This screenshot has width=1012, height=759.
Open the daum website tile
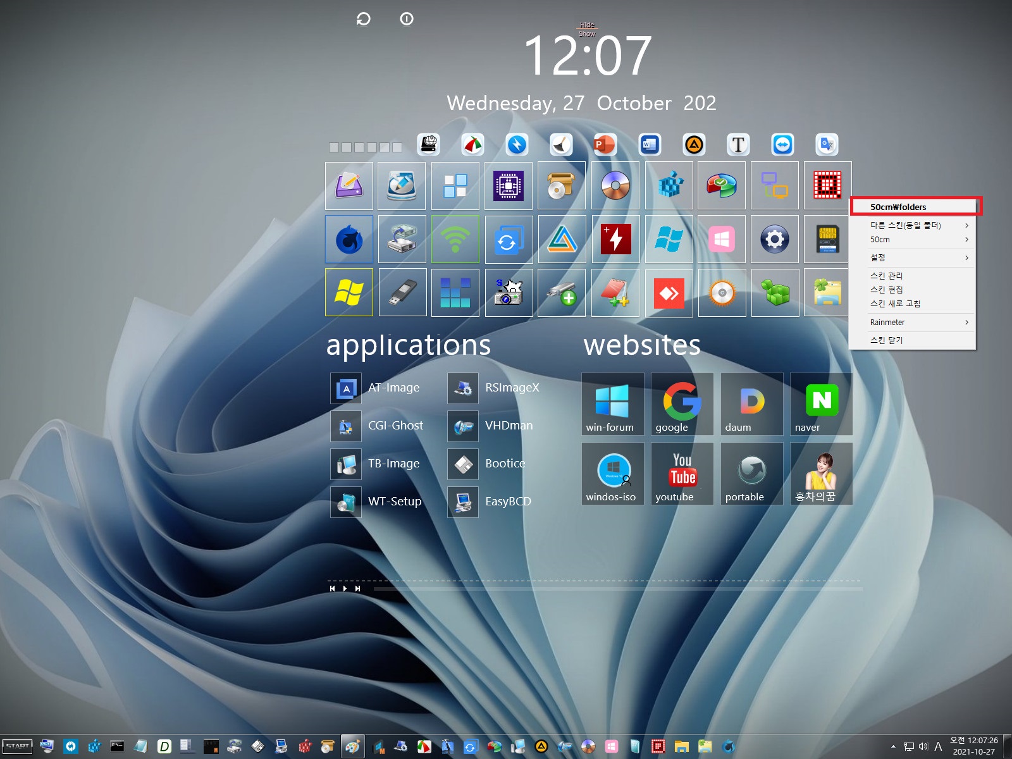[752, 404]
